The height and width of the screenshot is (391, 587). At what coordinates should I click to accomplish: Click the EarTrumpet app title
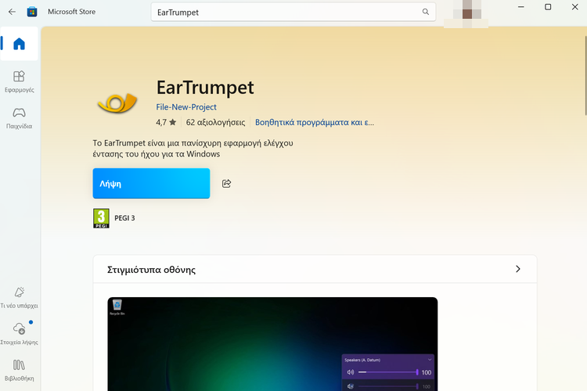tap(205, 88)
